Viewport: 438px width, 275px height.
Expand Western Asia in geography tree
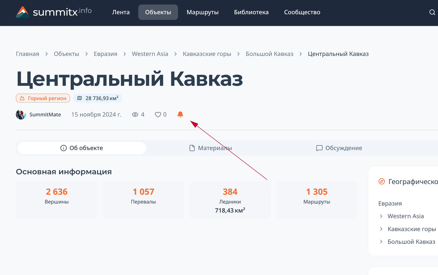click(381, 216)
